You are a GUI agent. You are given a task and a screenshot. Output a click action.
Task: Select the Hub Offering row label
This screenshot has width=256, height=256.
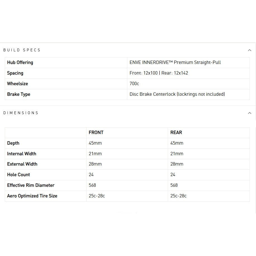pyautogui.click(x=20, y=63)
